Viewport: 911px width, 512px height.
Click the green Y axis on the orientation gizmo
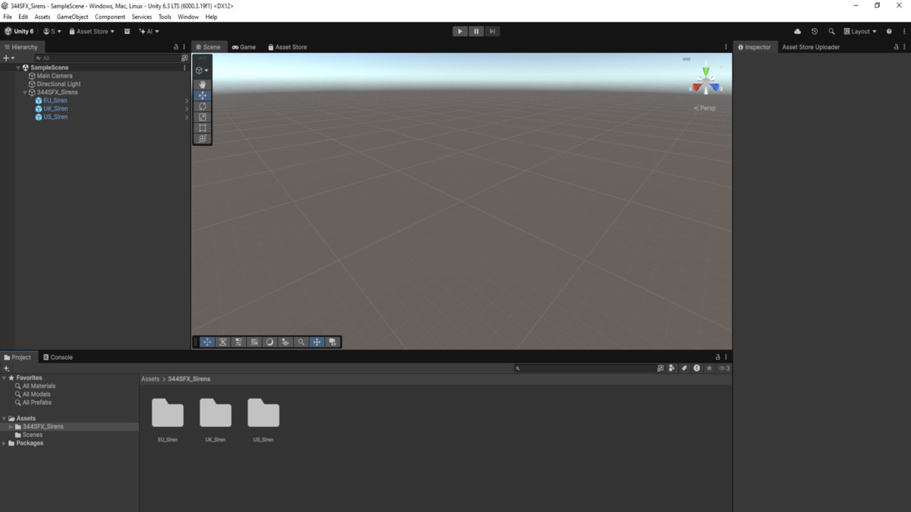tap(706, 73)
